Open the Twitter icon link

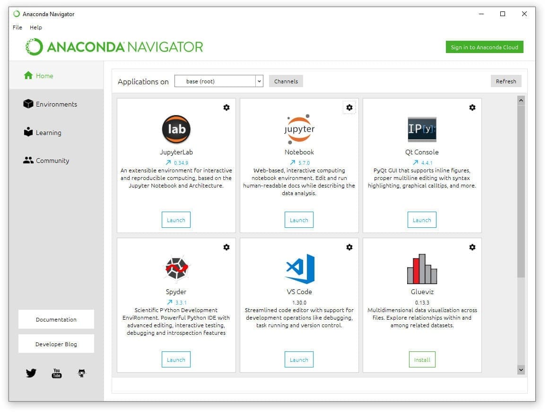[x=31, y=373]
